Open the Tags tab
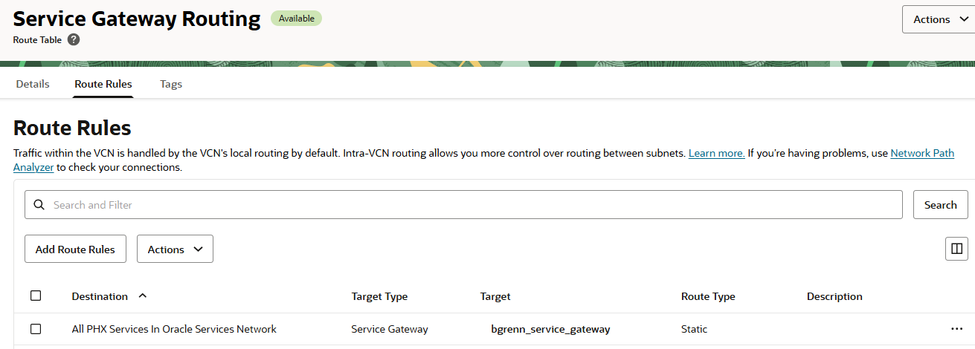The height and width of the screenshot is (349, 975). coord(171,84)
